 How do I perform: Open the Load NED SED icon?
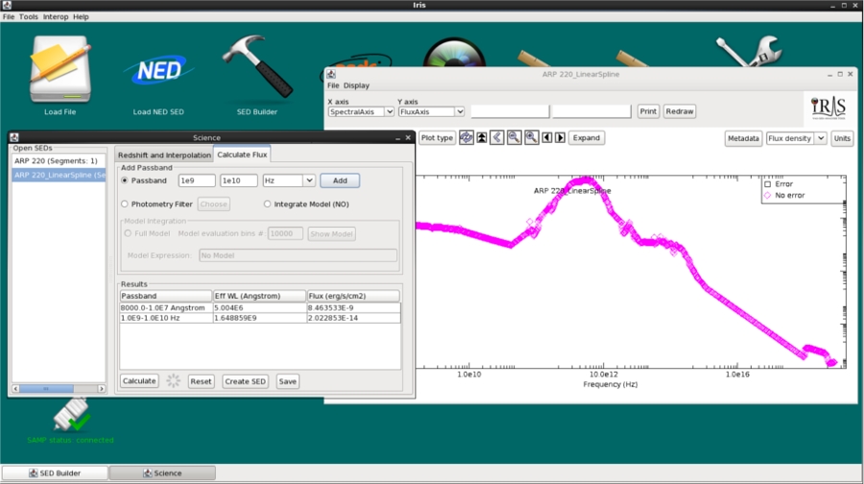[158, 70]
